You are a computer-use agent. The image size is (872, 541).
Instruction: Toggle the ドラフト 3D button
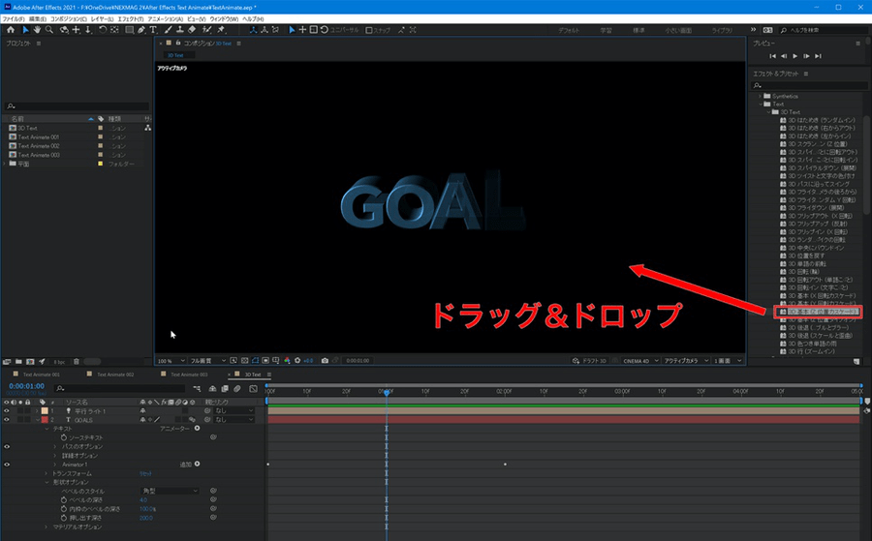point(589,361)
